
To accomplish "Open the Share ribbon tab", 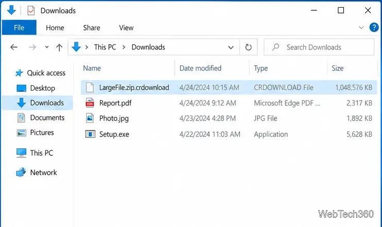I will [92, 28].
